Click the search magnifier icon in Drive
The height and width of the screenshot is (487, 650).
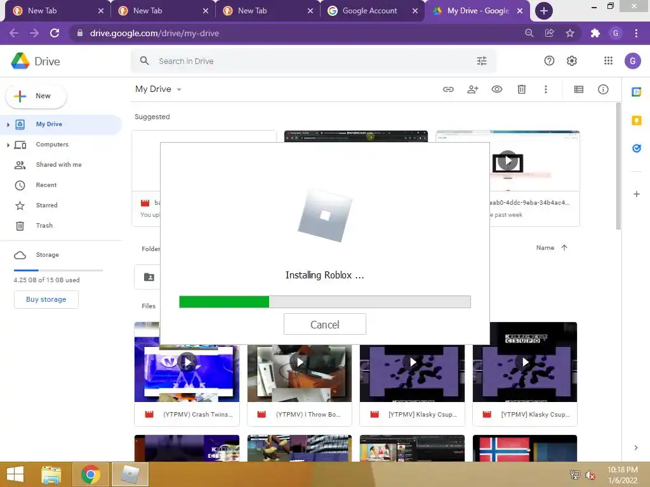[144, 61]
